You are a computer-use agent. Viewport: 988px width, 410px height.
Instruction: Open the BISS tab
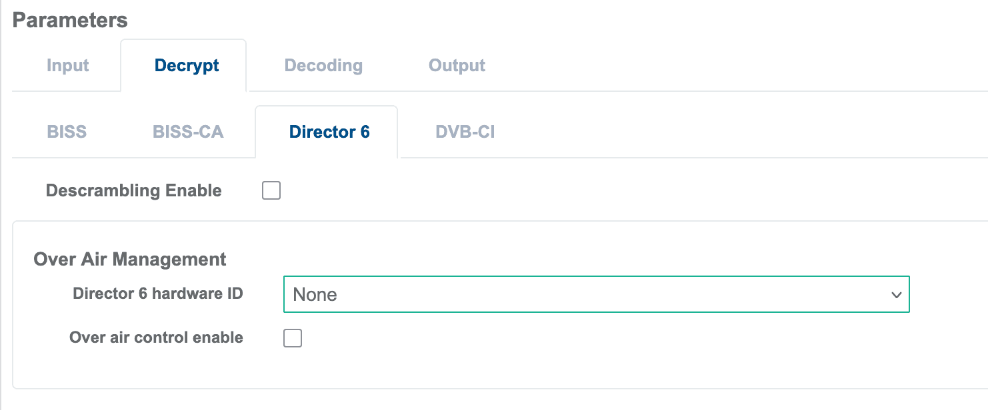67,131
